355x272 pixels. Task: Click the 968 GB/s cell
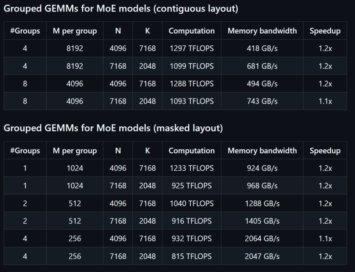pos(262,186)
